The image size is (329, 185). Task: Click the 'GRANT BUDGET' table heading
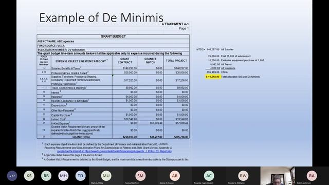[113, 36]
